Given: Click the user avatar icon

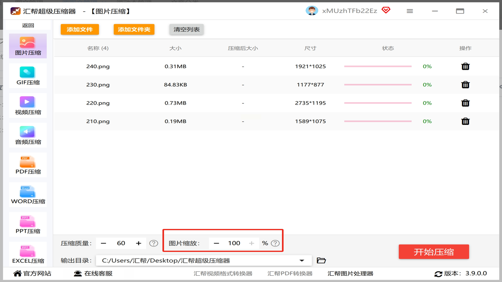Looking at the screenshot, I should (x=312, y=11).
